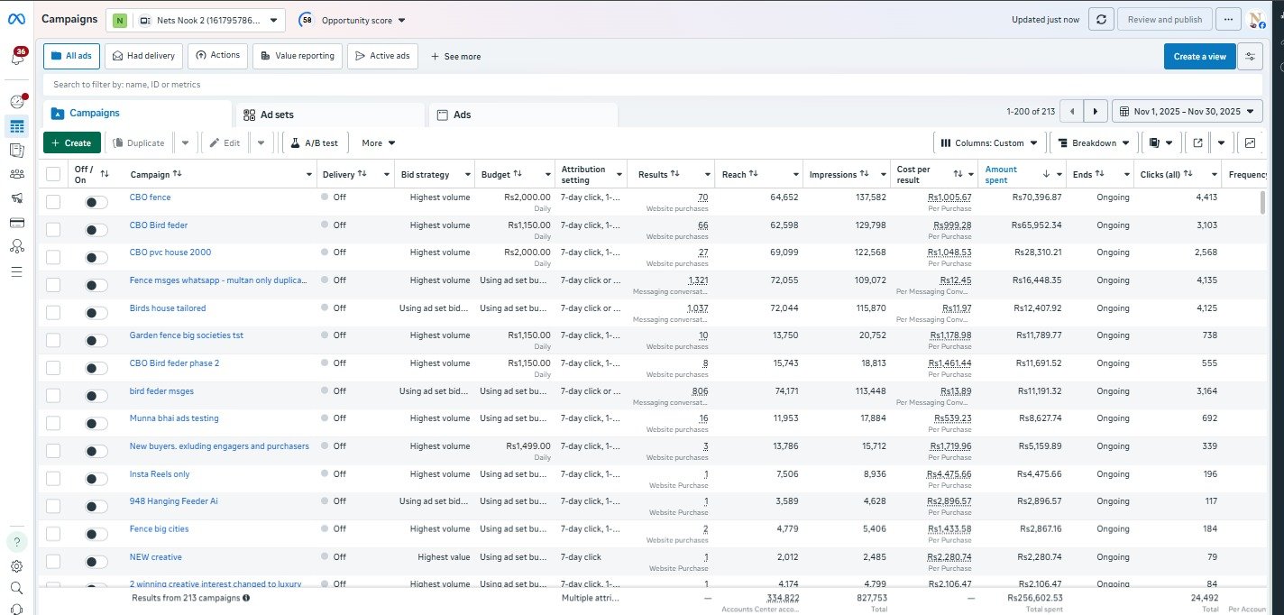Go to next page of campaigns

pos(1095,112)
